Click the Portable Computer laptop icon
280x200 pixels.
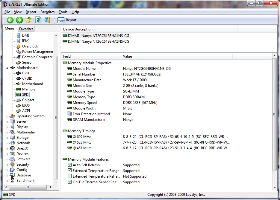click(x=18, y=57)
